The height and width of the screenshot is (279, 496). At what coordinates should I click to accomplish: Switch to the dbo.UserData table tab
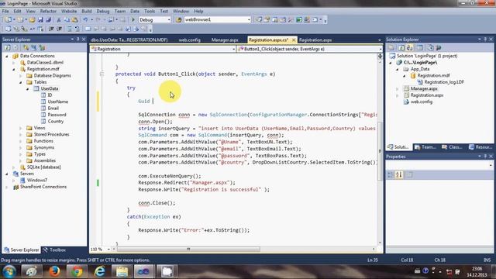pos(129,40)
